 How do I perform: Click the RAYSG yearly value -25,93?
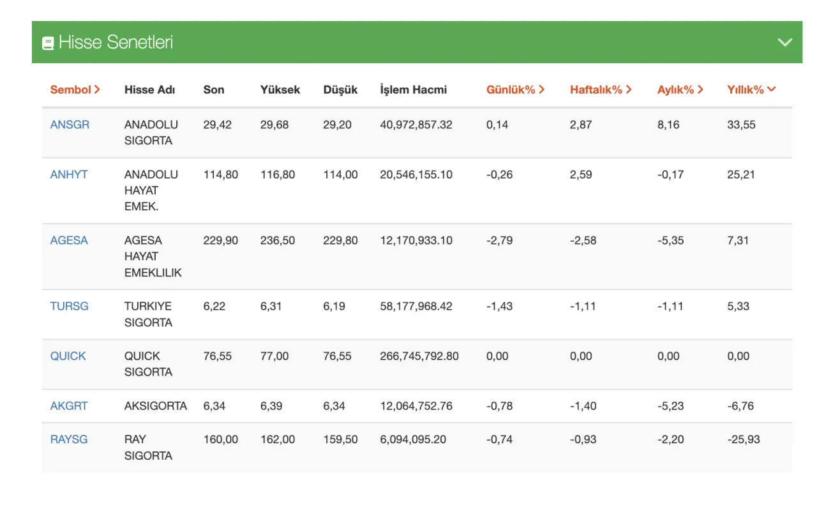pos(744,439)
